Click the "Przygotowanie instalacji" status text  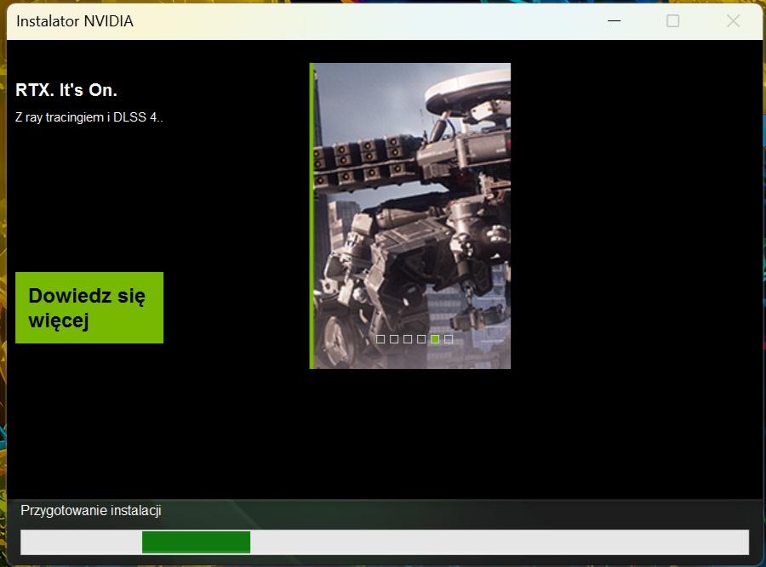[91, 510]
